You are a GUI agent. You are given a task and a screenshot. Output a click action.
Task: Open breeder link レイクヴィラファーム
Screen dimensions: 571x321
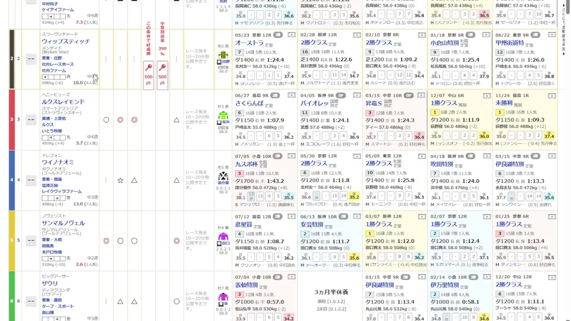coord(62,191)
